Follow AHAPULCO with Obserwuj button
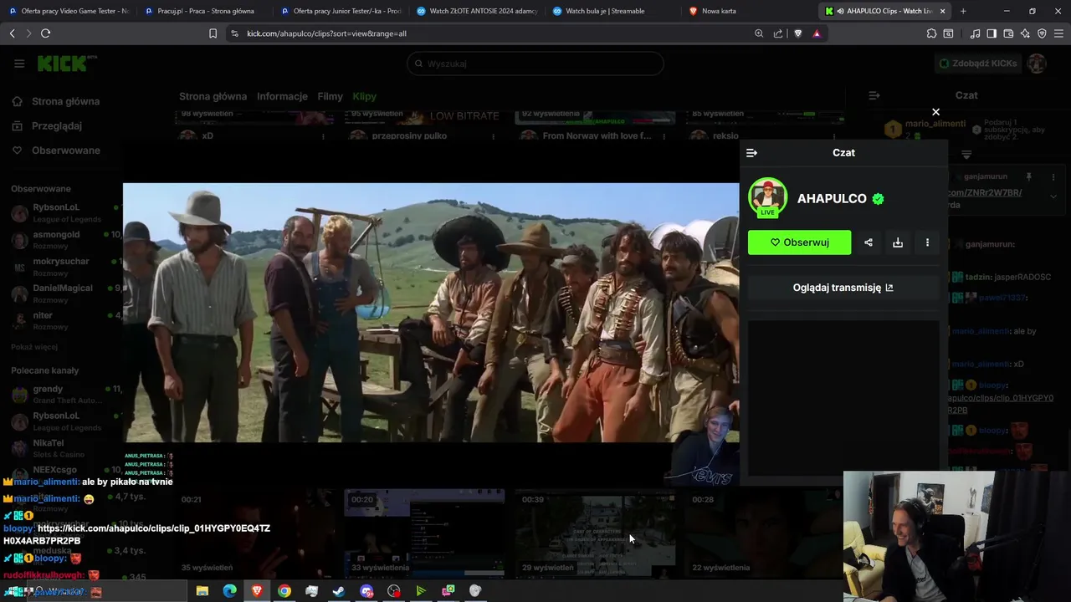This screenshot has width=1071, height=602. pos(799,242)
